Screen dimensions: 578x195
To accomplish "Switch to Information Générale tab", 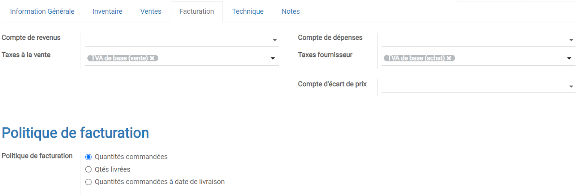I will click(x=42, y=12).
